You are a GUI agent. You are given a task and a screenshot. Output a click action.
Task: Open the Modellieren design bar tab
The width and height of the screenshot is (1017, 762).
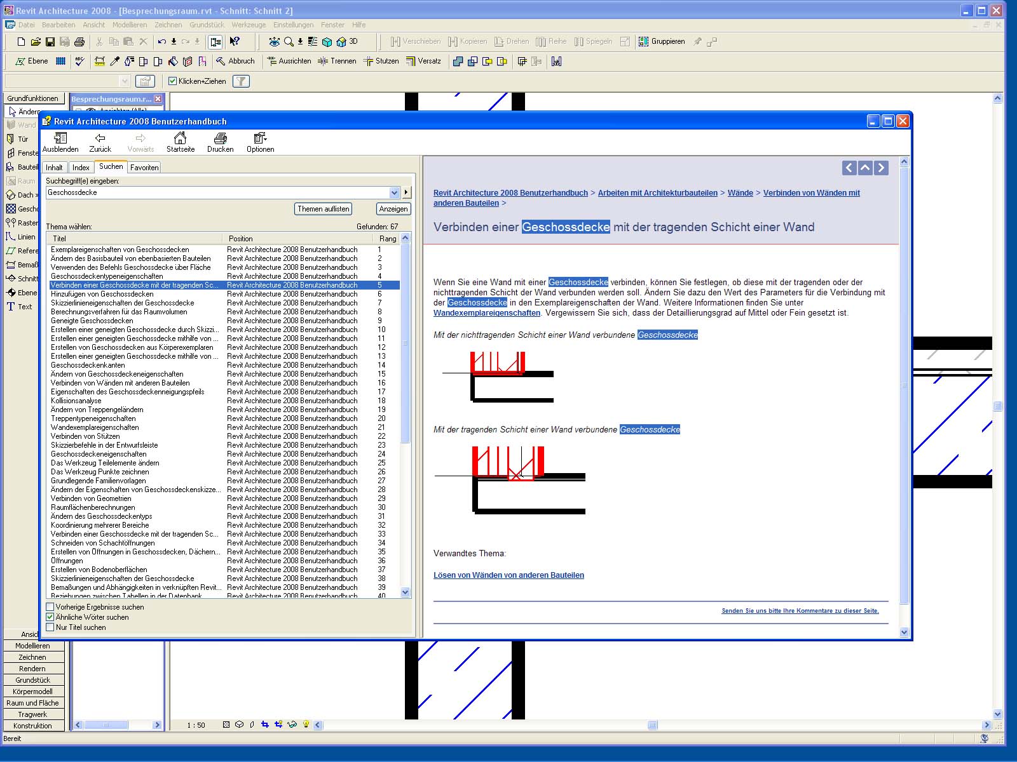(33, 646)
